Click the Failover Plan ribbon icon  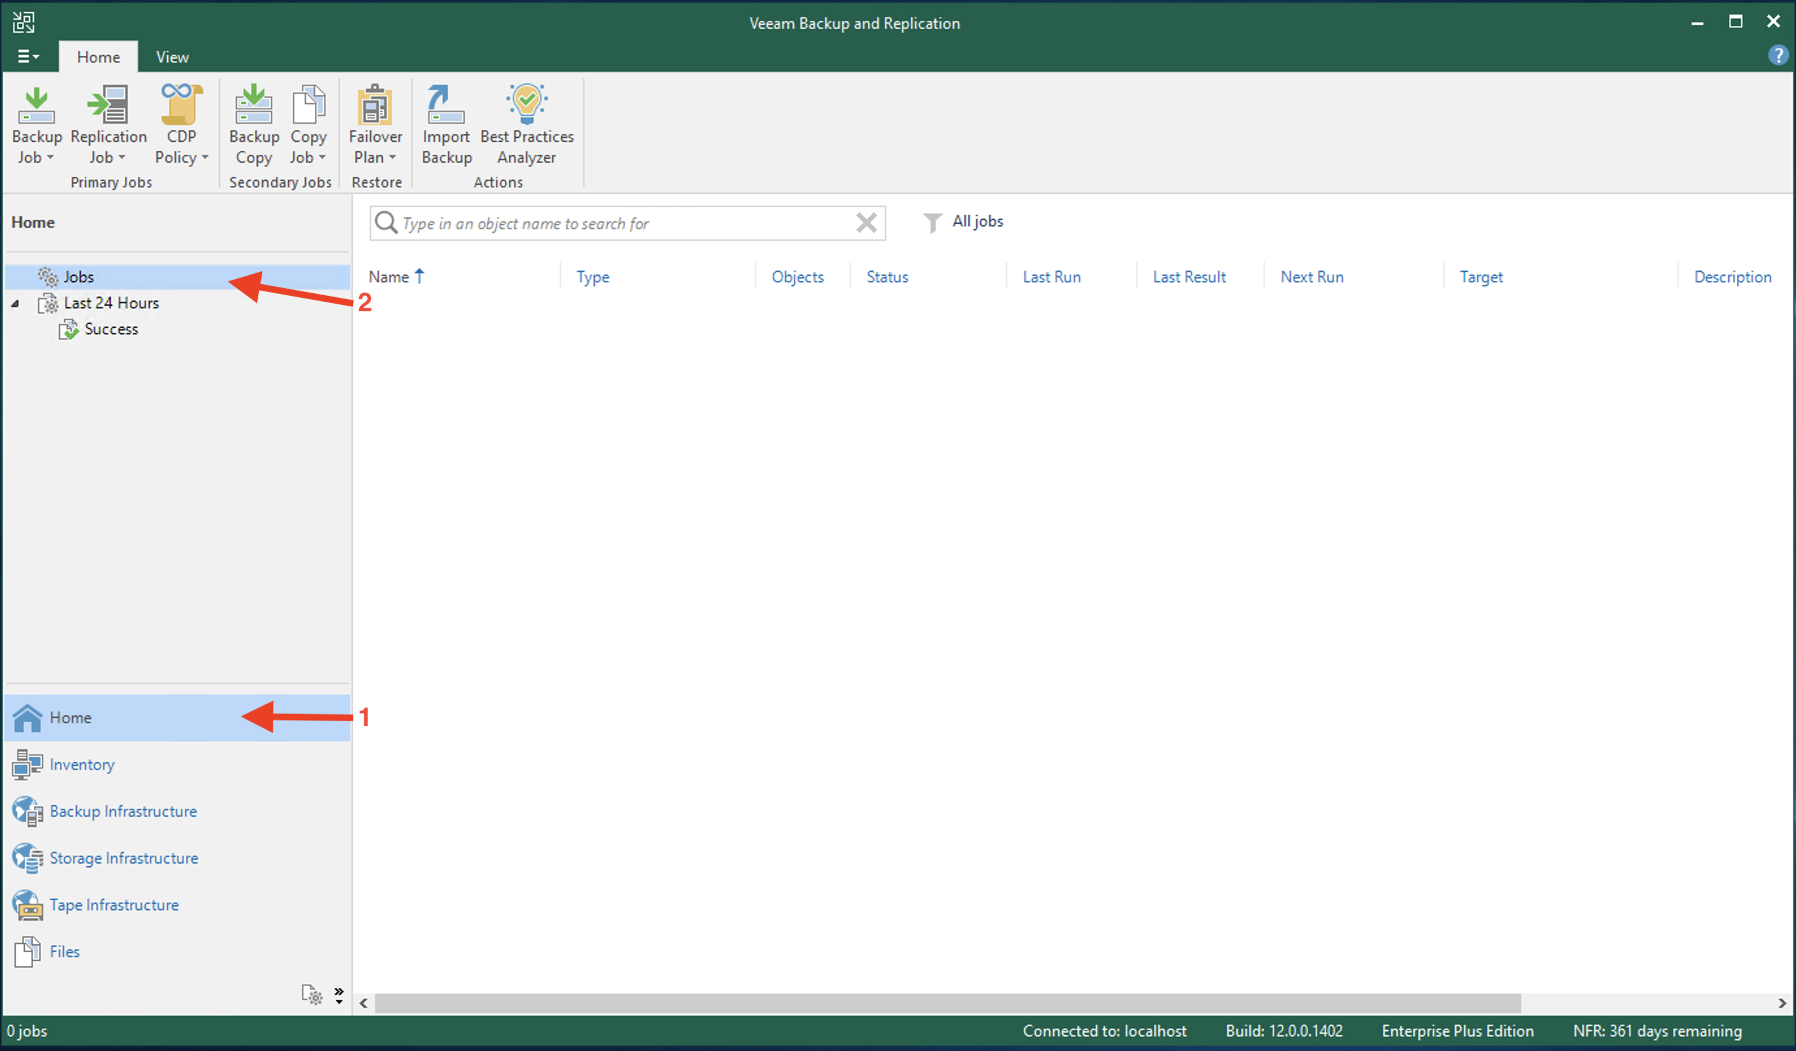(x=375, y=105)
